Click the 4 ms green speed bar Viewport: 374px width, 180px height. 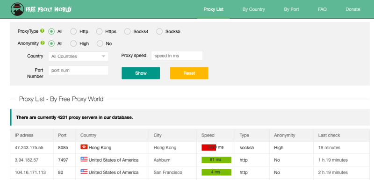point(216,172)
